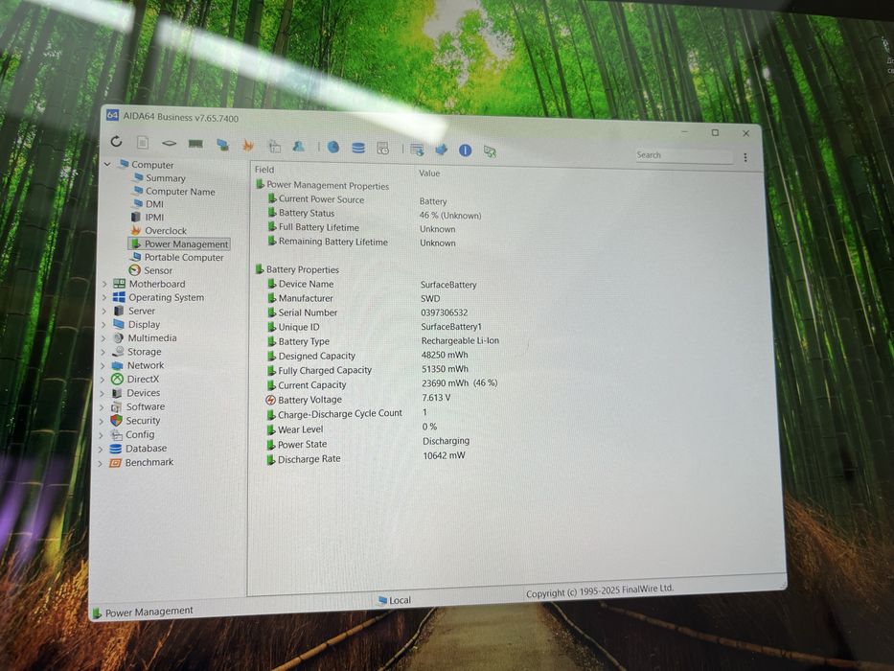Expand the Multimedia tree node

tap(103, 338)
